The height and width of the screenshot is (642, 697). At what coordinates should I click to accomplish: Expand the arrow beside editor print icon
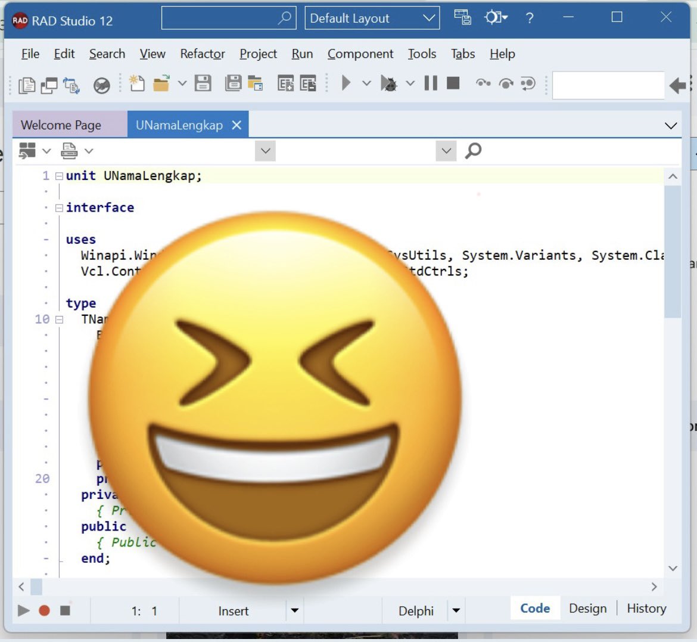click(x=89, y=151)
